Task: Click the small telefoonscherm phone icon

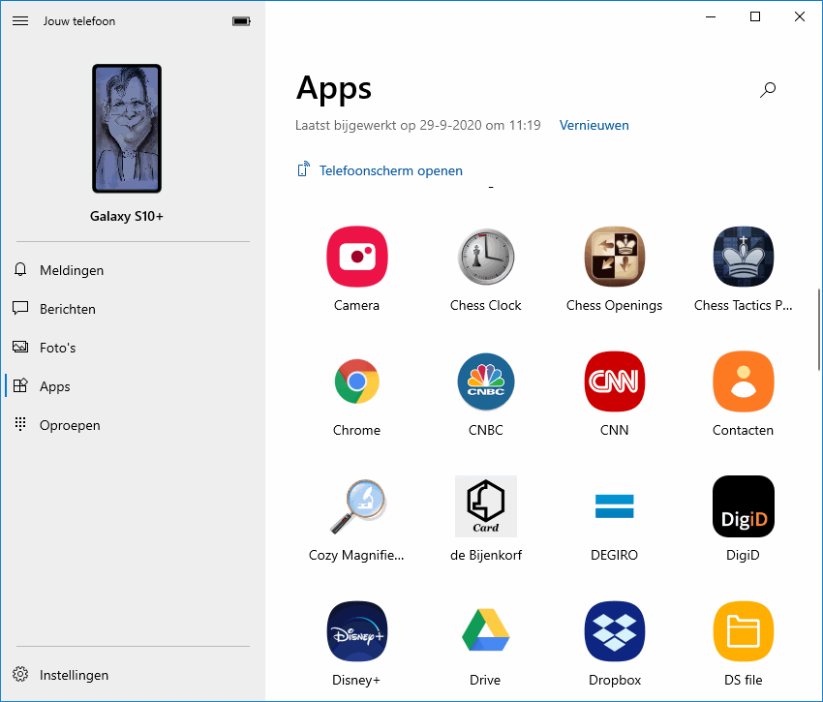Action: click(303, 169)
